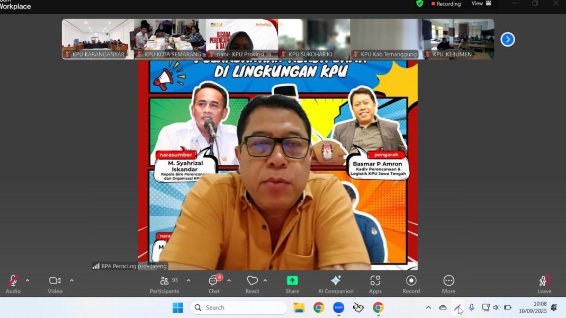The image size is (566, 318).
Task: Expand the React options arrow
Action: point(265,280)
